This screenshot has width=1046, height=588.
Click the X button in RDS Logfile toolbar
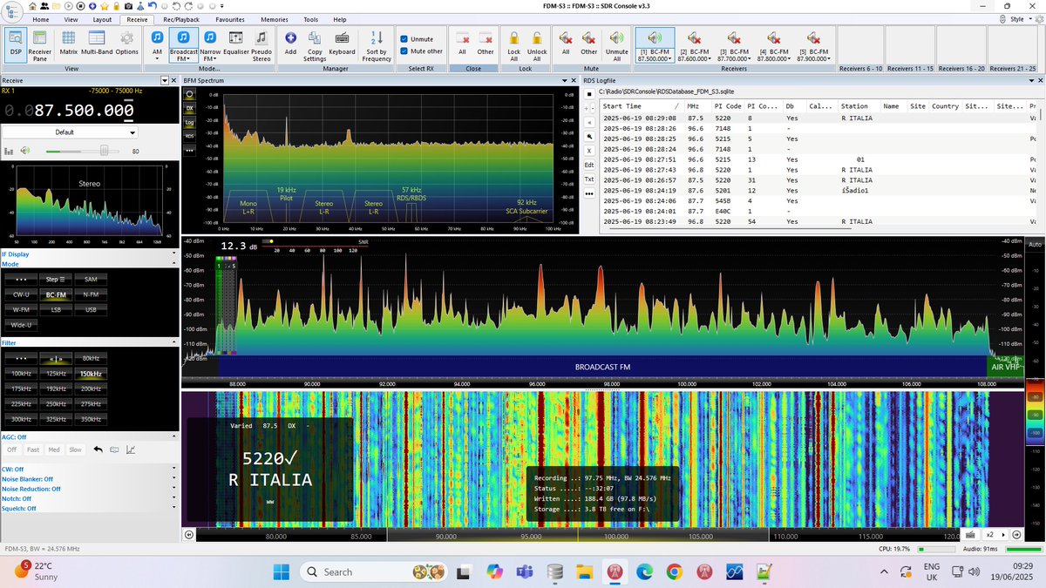pyautogui.click(x=589, y=150)
